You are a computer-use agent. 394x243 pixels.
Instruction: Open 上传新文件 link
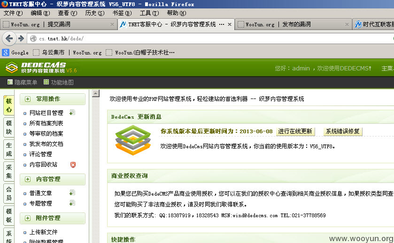(x=44, y=232)
